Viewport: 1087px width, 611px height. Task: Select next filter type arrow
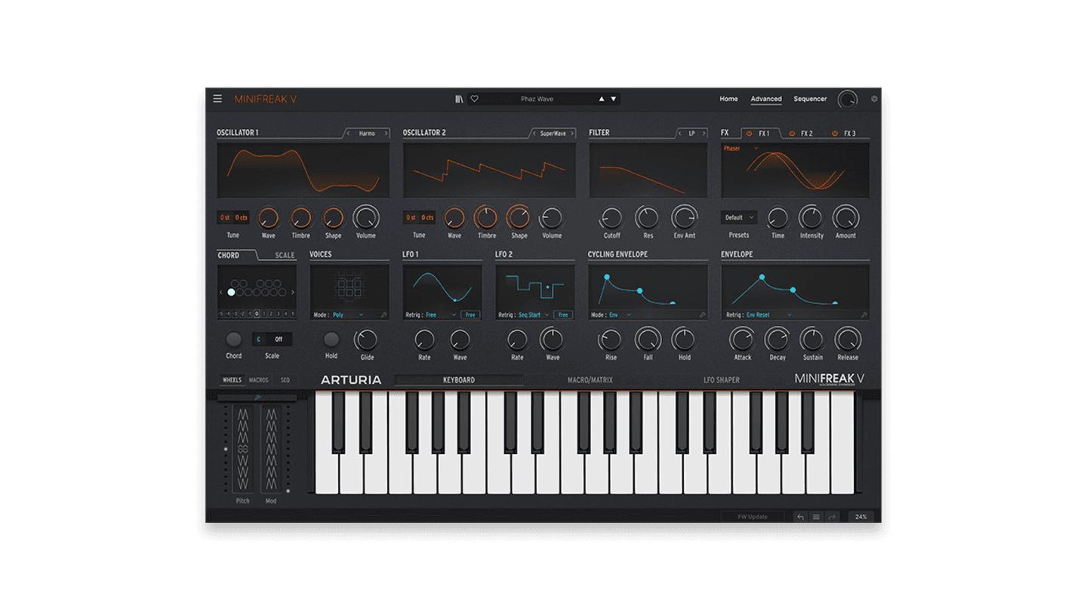[704, 134]
